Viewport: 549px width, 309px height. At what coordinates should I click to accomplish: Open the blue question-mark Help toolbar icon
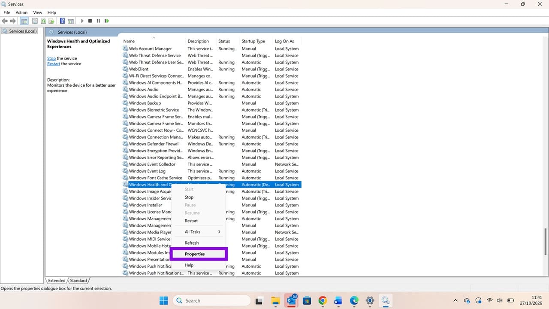pos(63,21)
